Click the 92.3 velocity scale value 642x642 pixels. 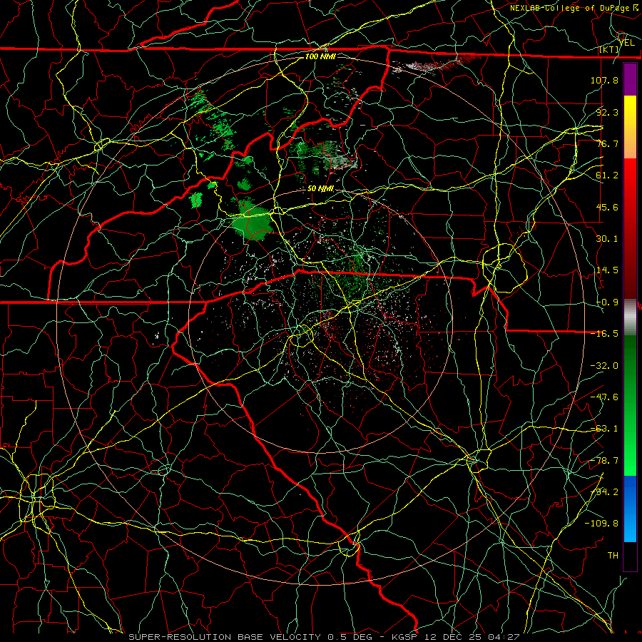click(x=607, y=112)
